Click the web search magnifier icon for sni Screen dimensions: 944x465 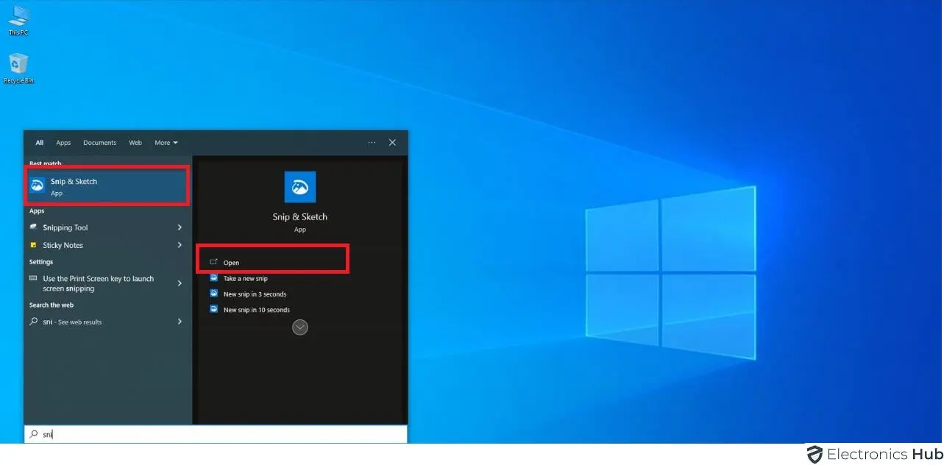tap(33, 322)
